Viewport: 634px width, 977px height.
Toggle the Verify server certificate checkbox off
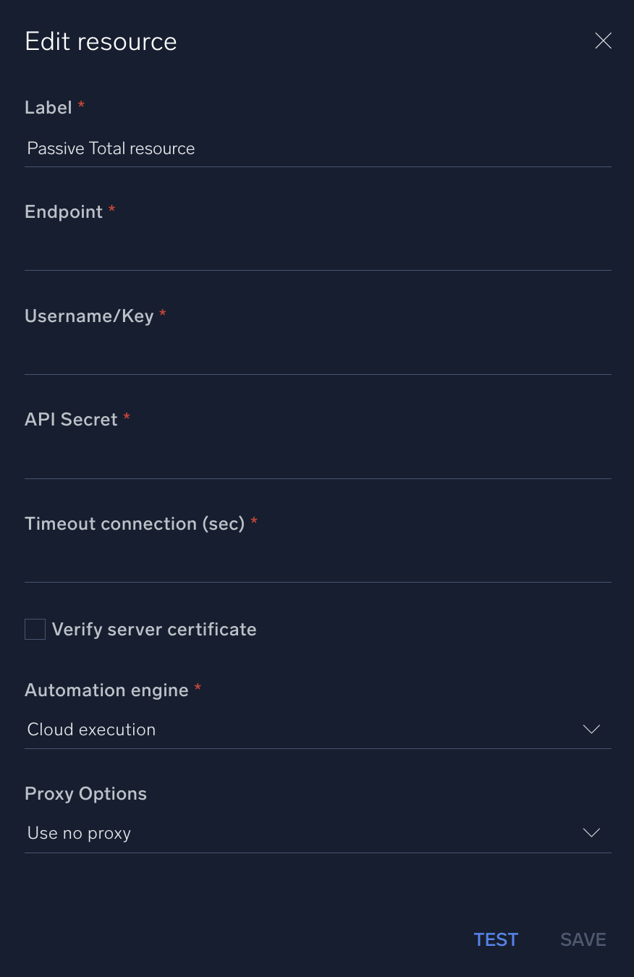pos(35,629)
